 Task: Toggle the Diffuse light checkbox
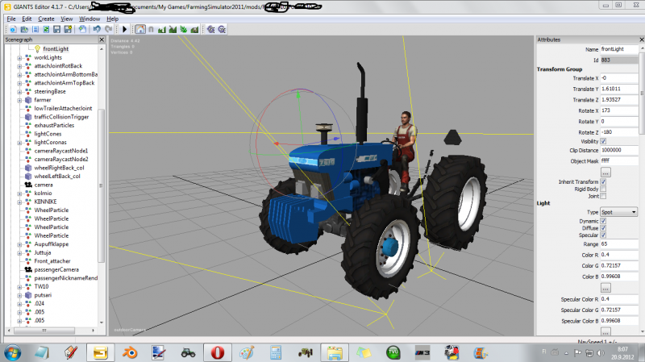(603, 228)
